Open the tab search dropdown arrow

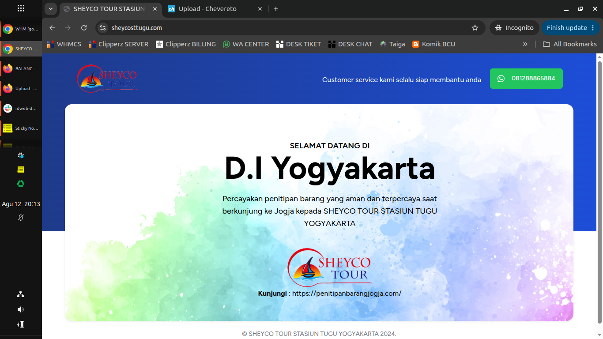(x=51, y=9)
